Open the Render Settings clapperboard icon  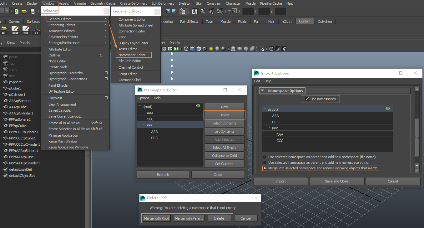coord(220,11)
